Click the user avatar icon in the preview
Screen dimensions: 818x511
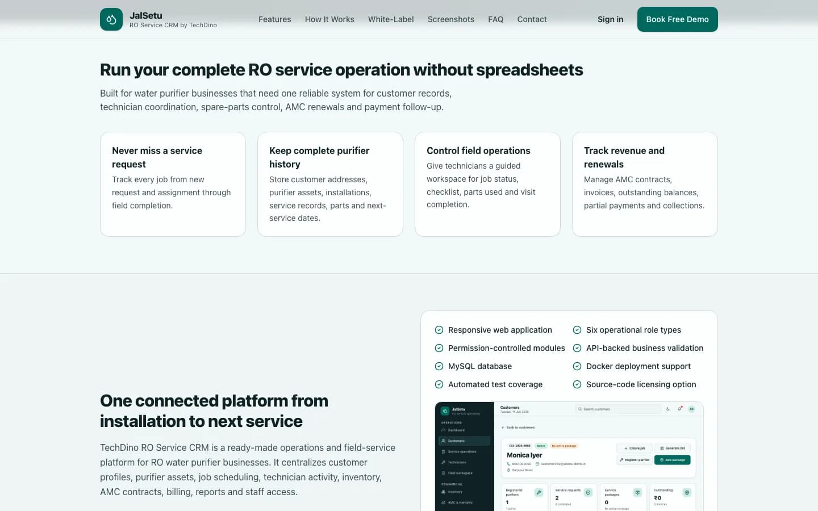pos(691,409)
